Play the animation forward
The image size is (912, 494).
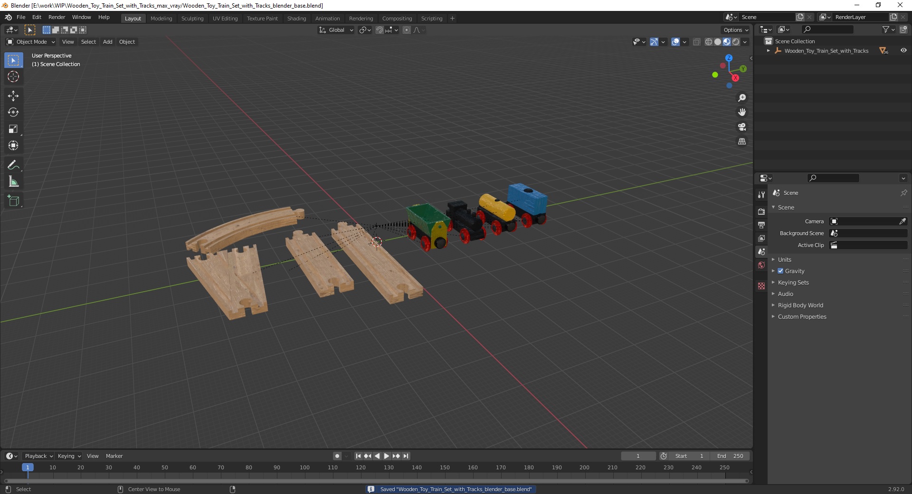coord(387,456)
